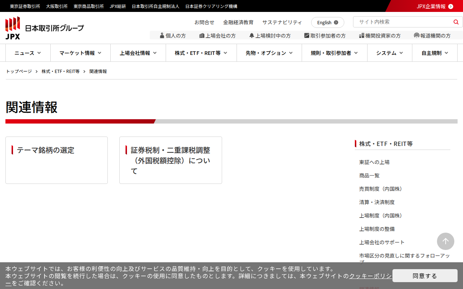Open 上場制度（内国株） in the sidebar

(382, 216)
